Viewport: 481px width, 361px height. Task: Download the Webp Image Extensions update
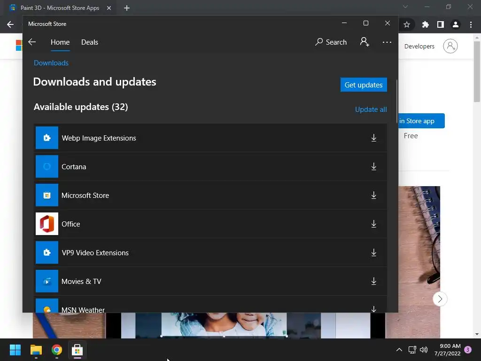point(373,138)
